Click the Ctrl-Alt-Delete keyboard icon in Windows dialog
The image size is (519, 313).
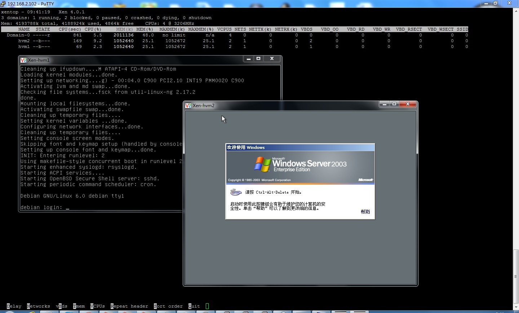236,192
